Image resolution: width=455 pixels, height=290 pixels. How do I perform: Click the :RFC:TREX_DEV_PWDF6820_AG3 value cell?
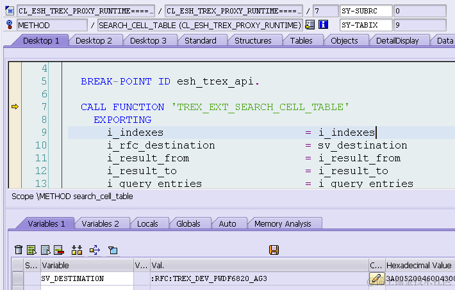(x=260, y=278)
